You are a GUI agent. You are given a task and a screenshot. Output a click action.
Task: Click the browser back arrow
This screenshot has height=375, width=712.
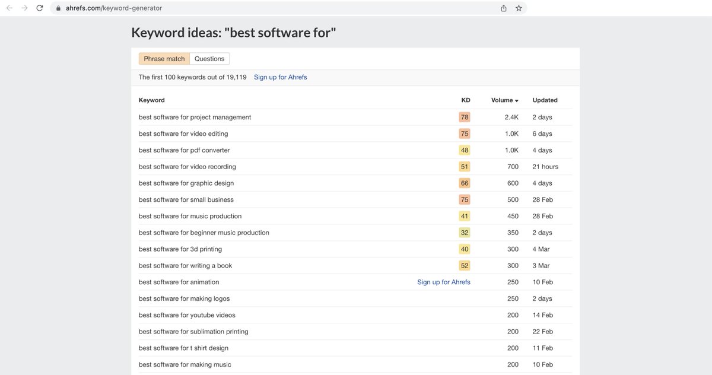pos(9,8)
